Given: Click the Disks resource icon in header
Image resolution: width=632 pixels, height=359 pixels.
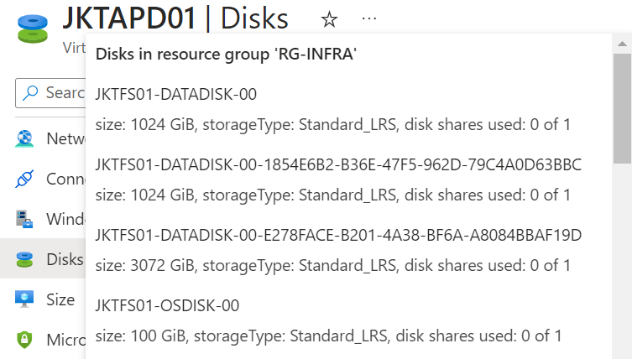Looking at the screenshot, I should [x=33, y=29].
